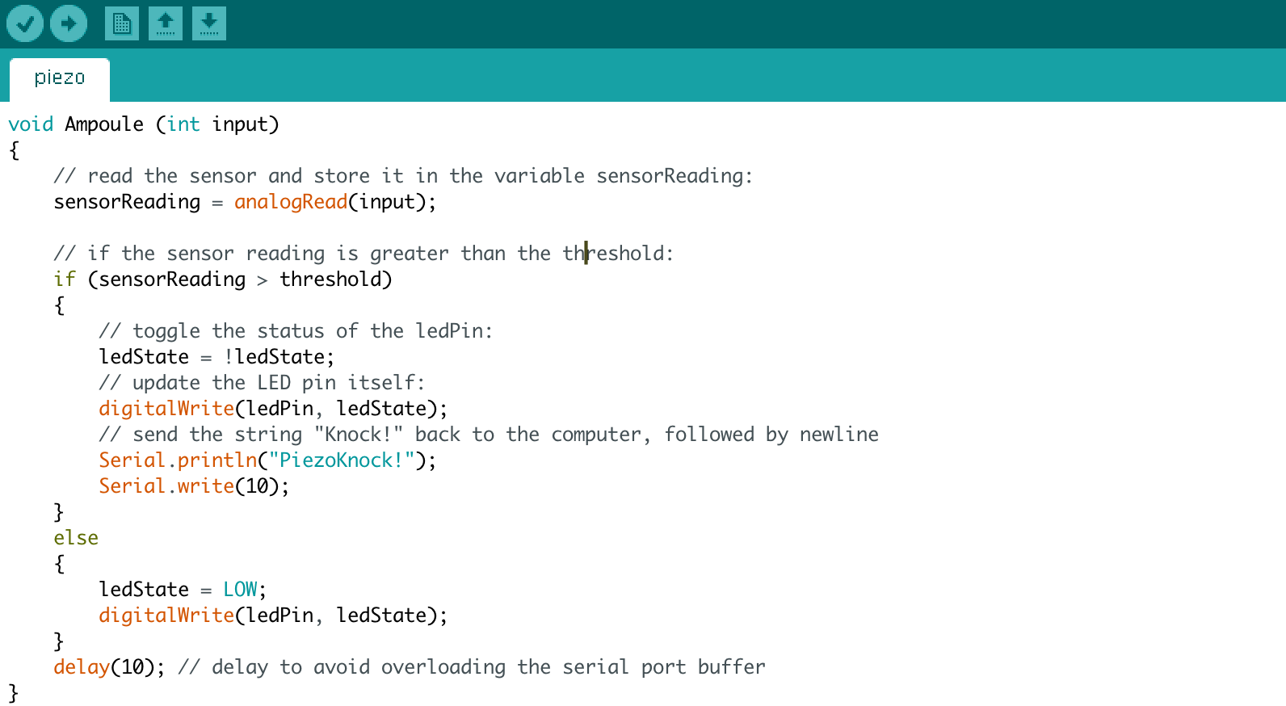Place cursor on the Ampoule function name
Screen dimensions: 1286x706
104,124
